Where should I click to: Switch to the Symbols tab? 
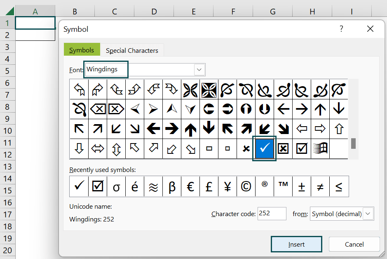click(82, 49)
